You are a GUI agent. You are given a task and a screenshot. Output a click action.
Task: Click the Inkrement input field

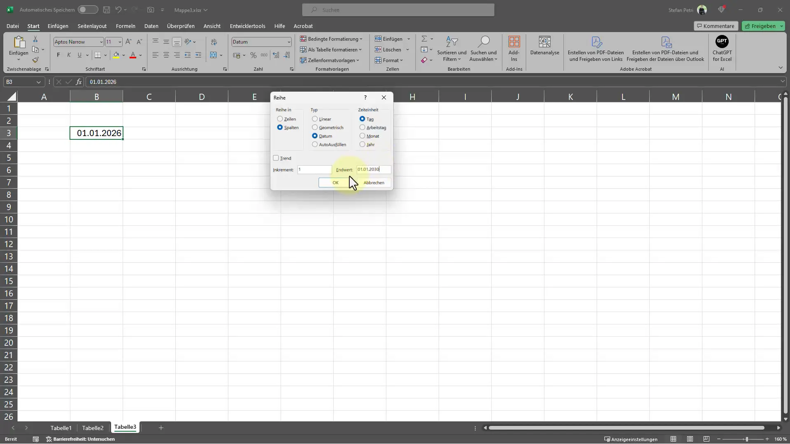(314, 169)
